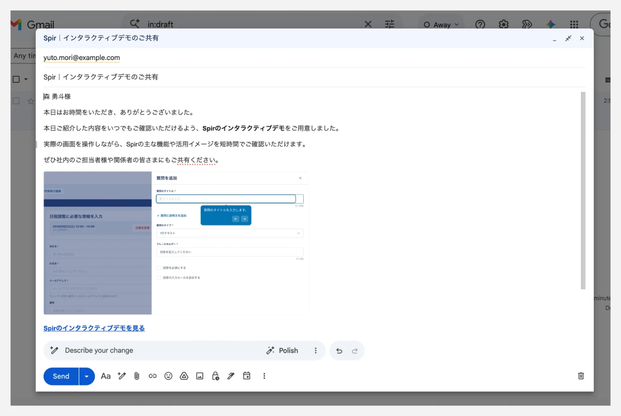Click the Gmail logo
The width and height of the screenshot is (621, 416).
point(33,25)
